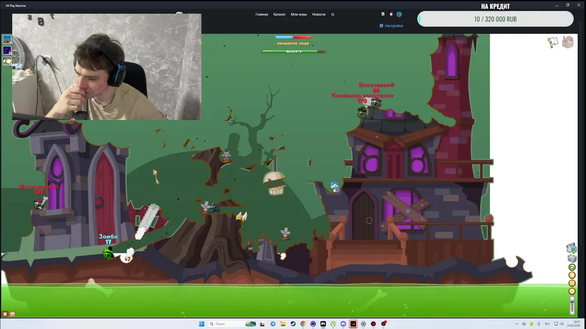Viewport: 586px width, 329px height.
Task: Click the orange chat round button
Action: [x=572, y=275]
